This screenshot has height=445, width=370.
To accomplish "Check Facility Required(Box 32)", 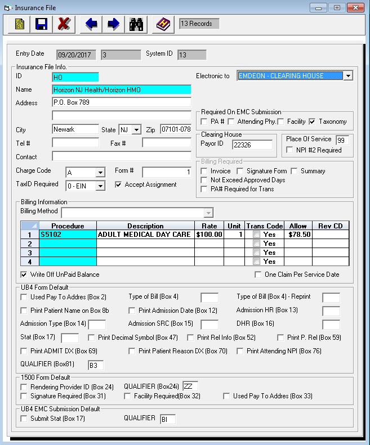I will [127, 396].
